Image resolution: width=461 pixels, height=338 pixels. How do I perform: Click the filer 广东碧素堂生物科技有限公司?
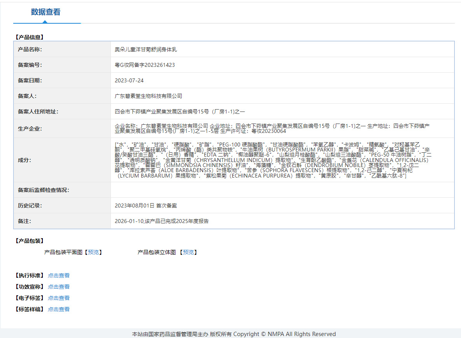pos(149,96)
